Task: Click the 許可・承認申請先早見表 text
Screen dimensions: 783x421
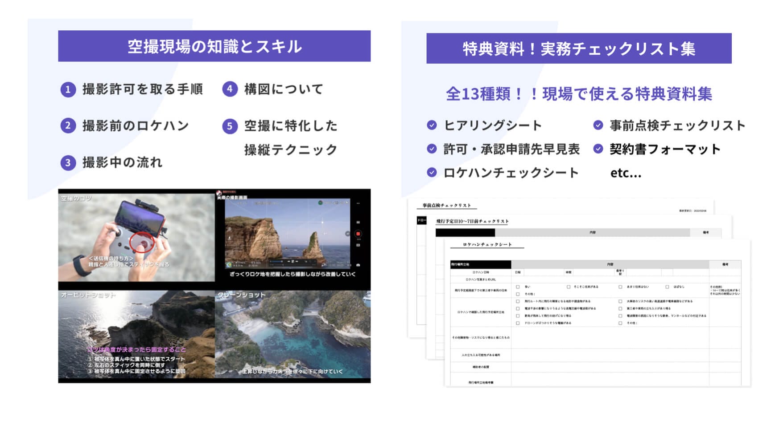Action: pyautogui.click(x=511, y=150)
